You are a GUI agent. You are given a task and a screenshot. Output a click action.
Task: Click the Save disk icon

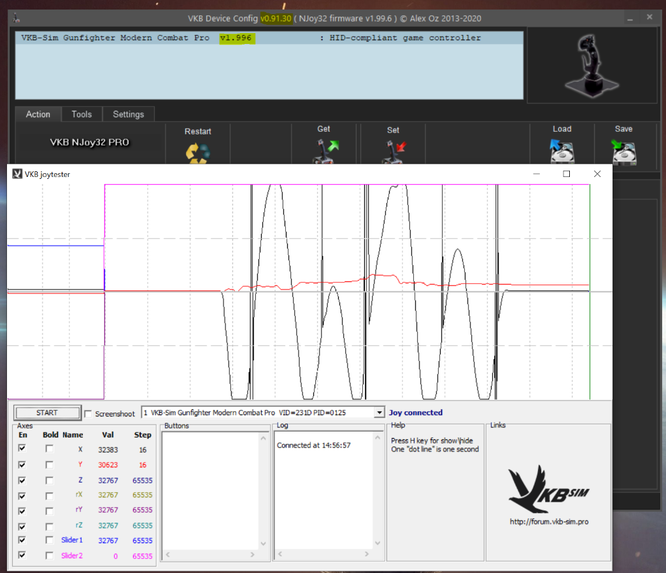point(623,152)
